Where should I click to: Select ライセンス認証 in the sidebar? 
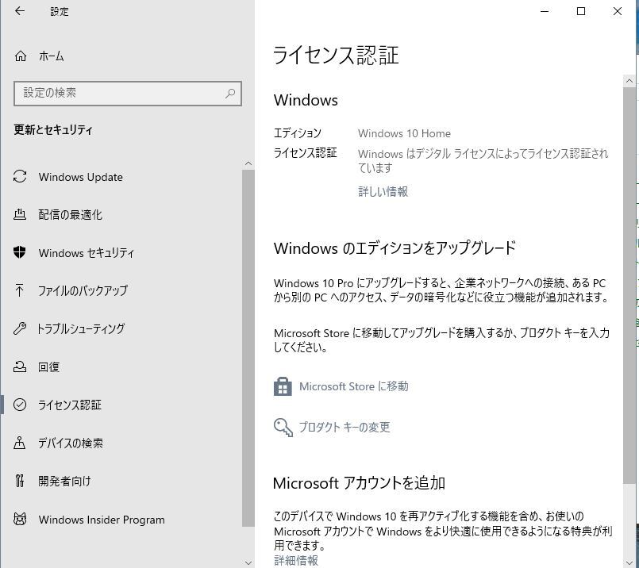70,405
